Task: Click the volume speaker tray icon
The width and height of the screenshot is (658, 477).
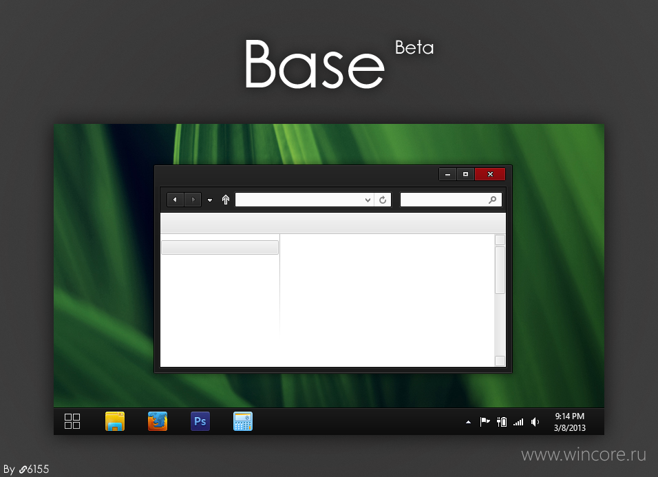Action: 535,422
